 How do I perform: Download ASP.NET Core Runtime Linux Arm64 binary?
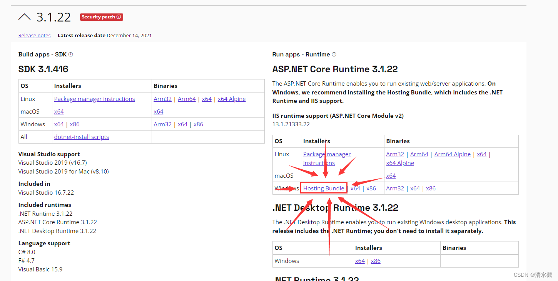tap(419, 154)
